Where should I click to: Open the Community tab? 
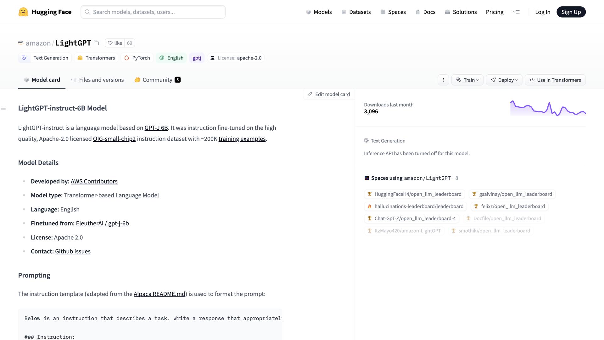(x=157, y=80)
